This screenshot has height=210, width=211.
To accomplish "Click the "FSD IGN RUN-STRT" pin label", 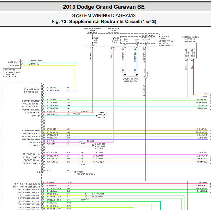I will (x=32, y=113).
